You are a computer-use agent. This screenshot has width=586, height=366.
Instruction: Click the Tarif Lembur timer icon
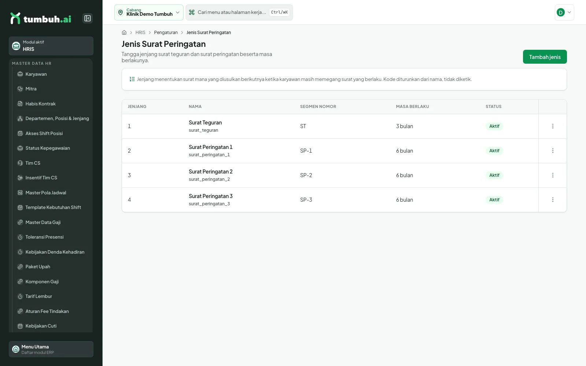pos(20,296)
